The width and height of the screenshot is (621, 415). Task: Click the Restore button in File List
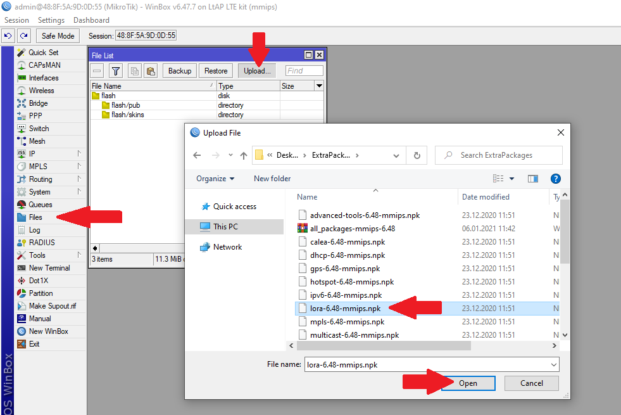pos(216,71)
